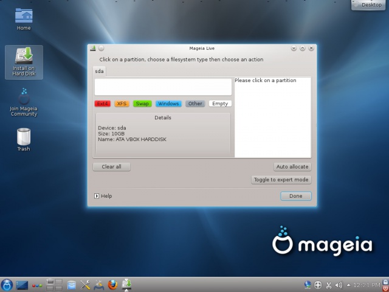Click the network globe tray icon
389x292 pixels.
tap(308, 285)
